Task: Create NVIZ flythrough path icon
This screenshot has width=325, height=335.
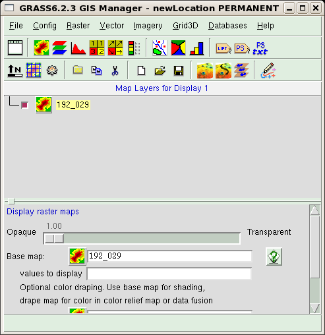Action: [x=223, y=71]
